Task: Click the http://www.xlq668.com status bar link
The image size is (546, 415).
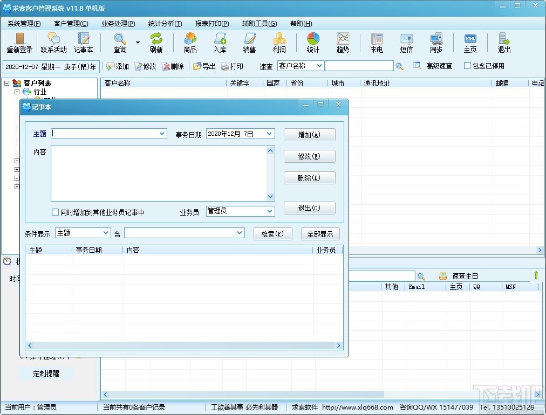Action: (x=358, y=407)
